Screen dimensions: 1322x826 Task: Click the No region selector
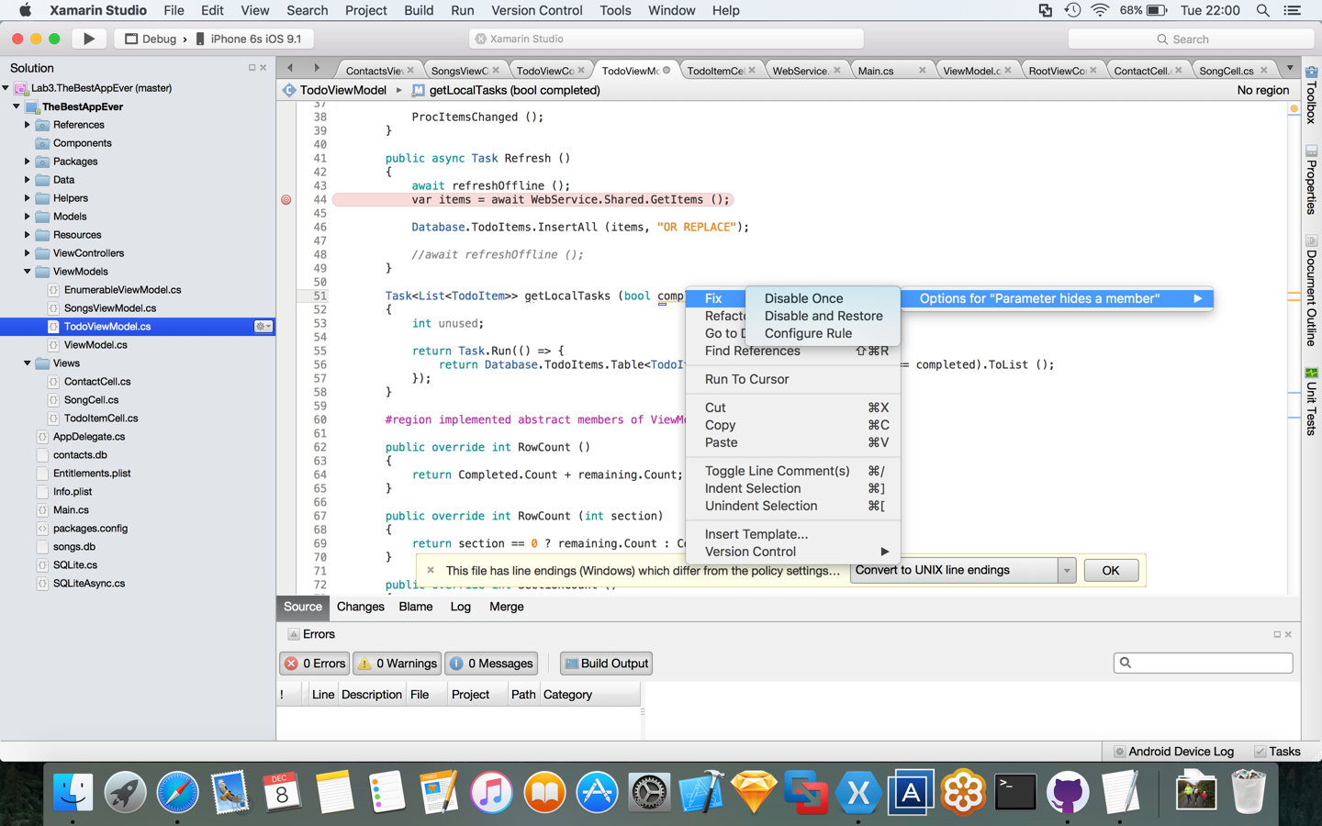1262,90
